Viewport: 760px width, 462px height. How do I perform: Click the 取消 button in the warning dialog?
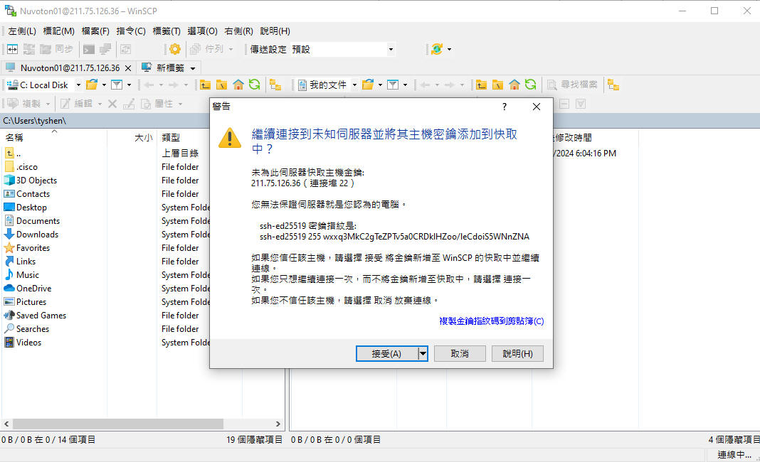(x=459, y=353)
